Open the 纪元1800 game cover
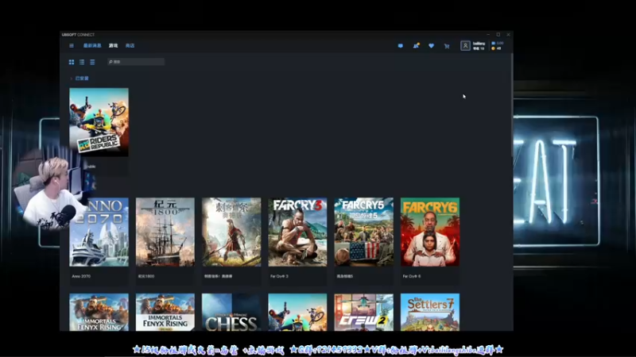 (x=165, y=232)
